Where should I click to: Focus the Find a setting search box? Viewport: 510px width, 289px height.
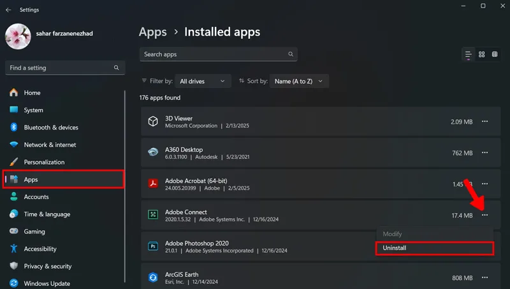click(x=65, y=68)
